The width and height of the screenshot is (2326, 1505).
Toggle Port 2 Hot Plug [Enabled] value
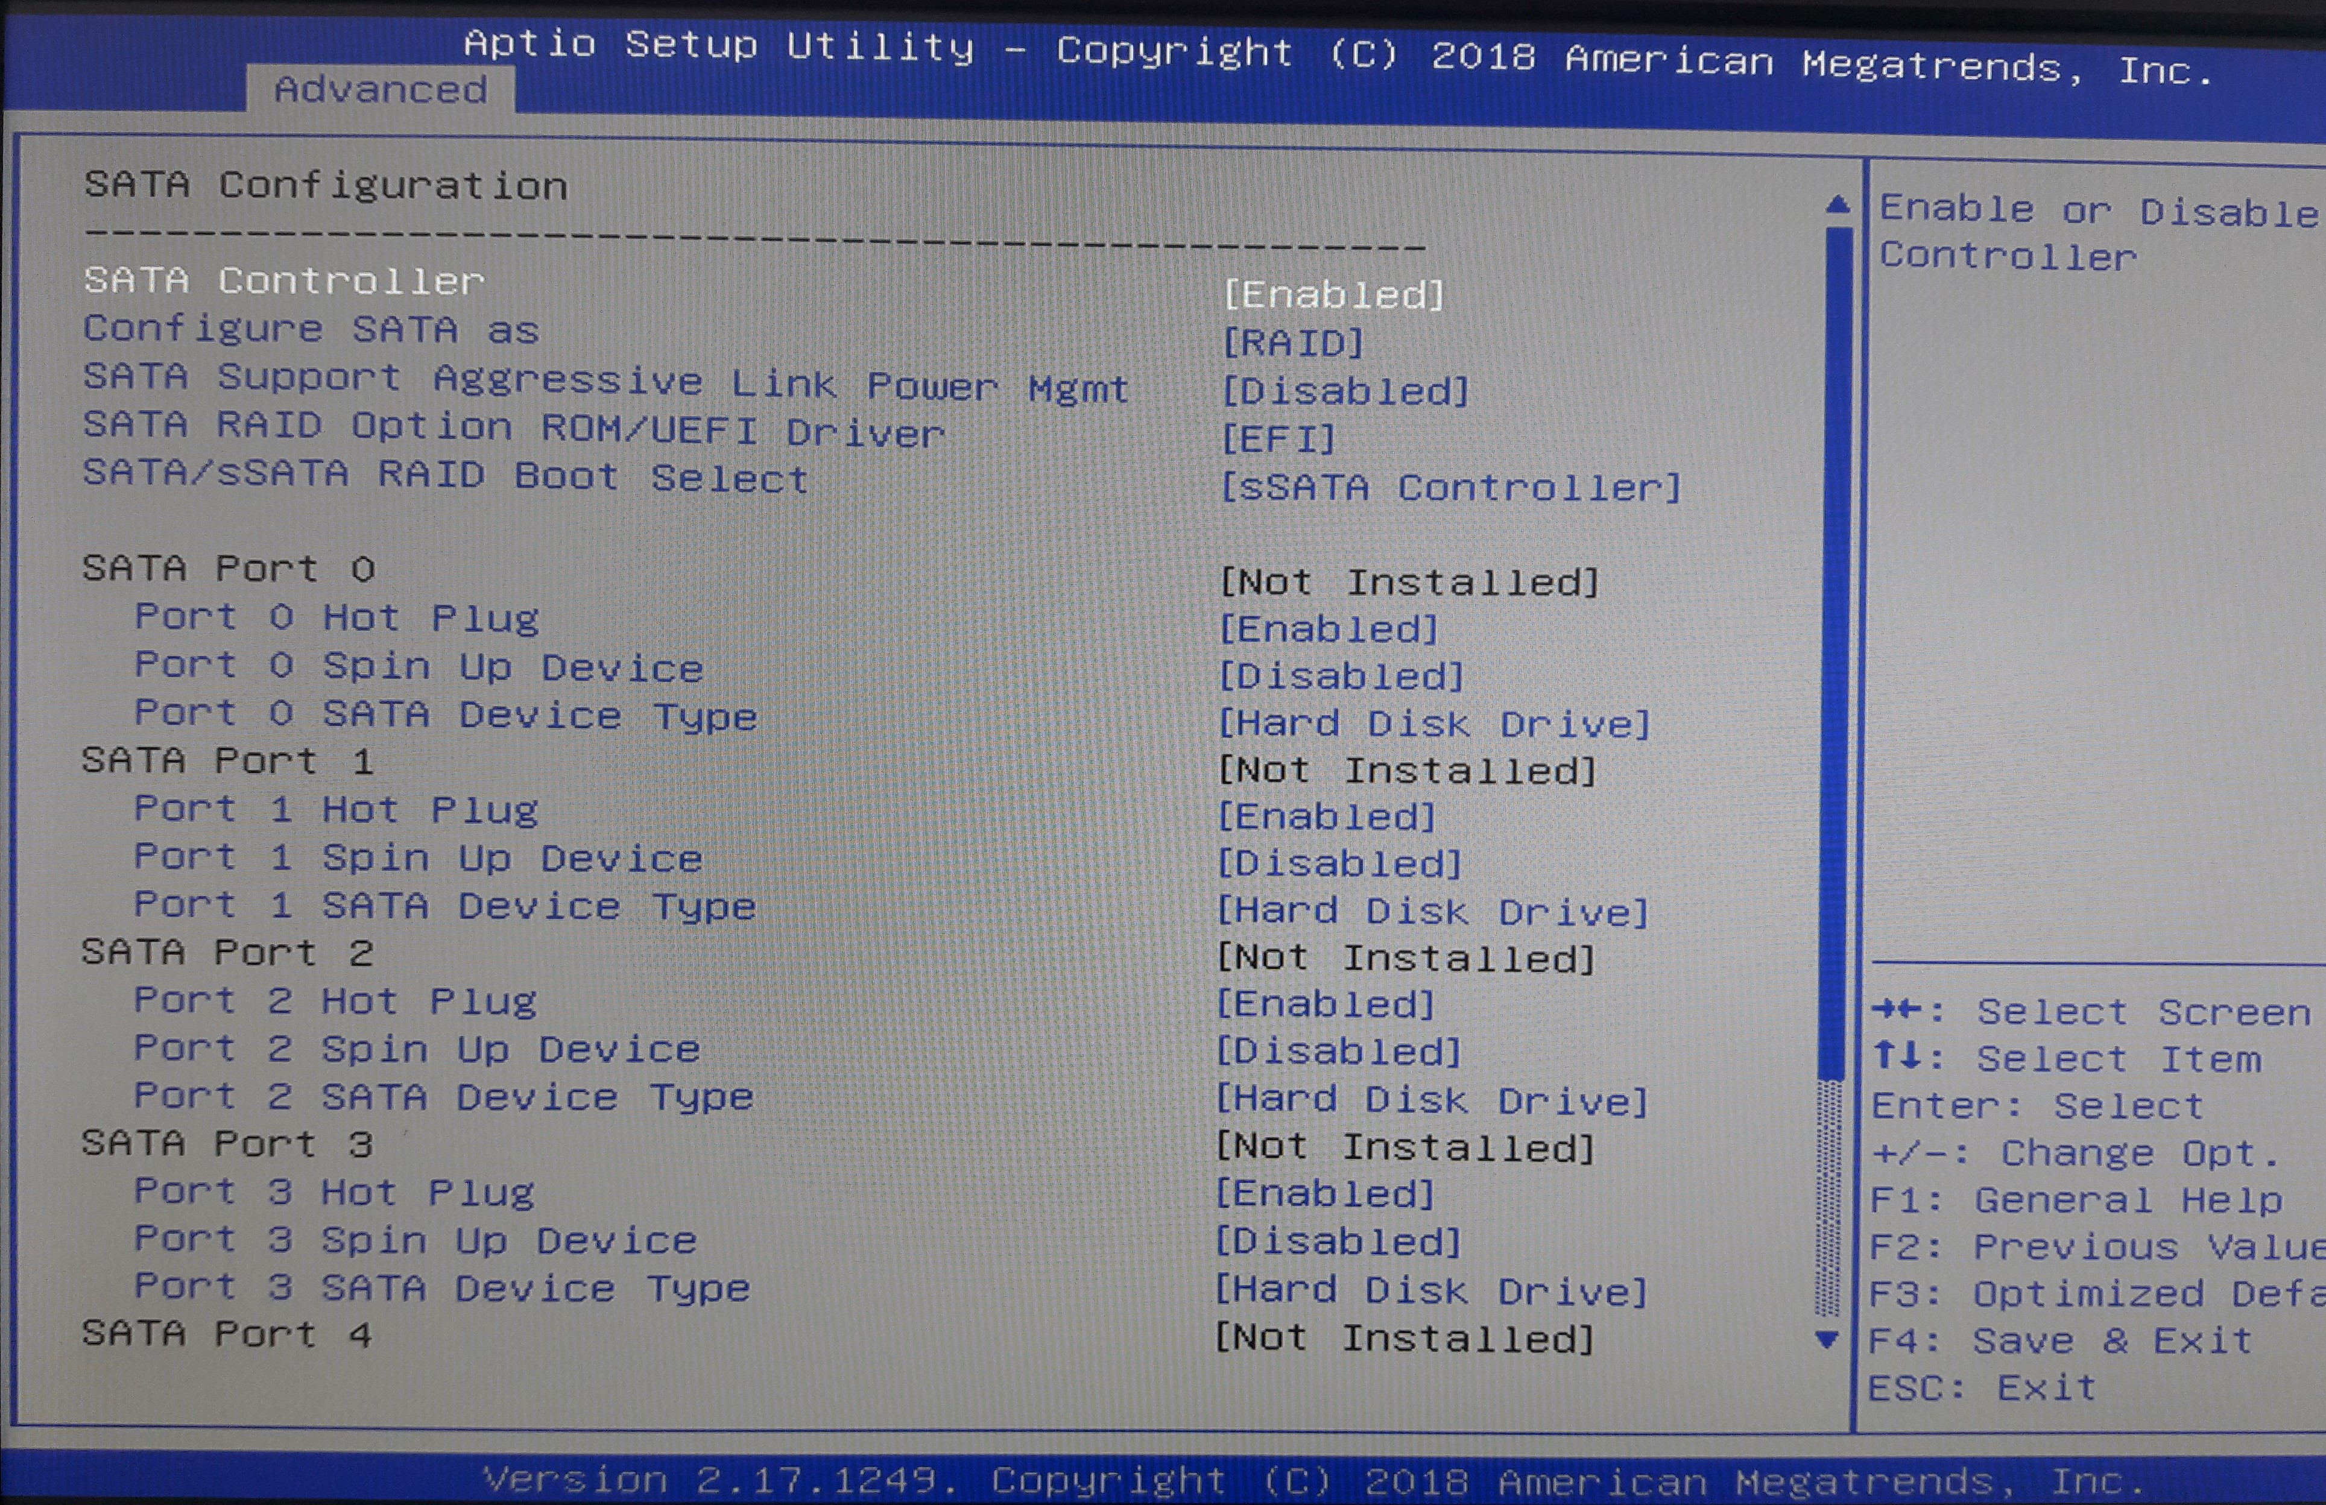click(1326, 1005)
